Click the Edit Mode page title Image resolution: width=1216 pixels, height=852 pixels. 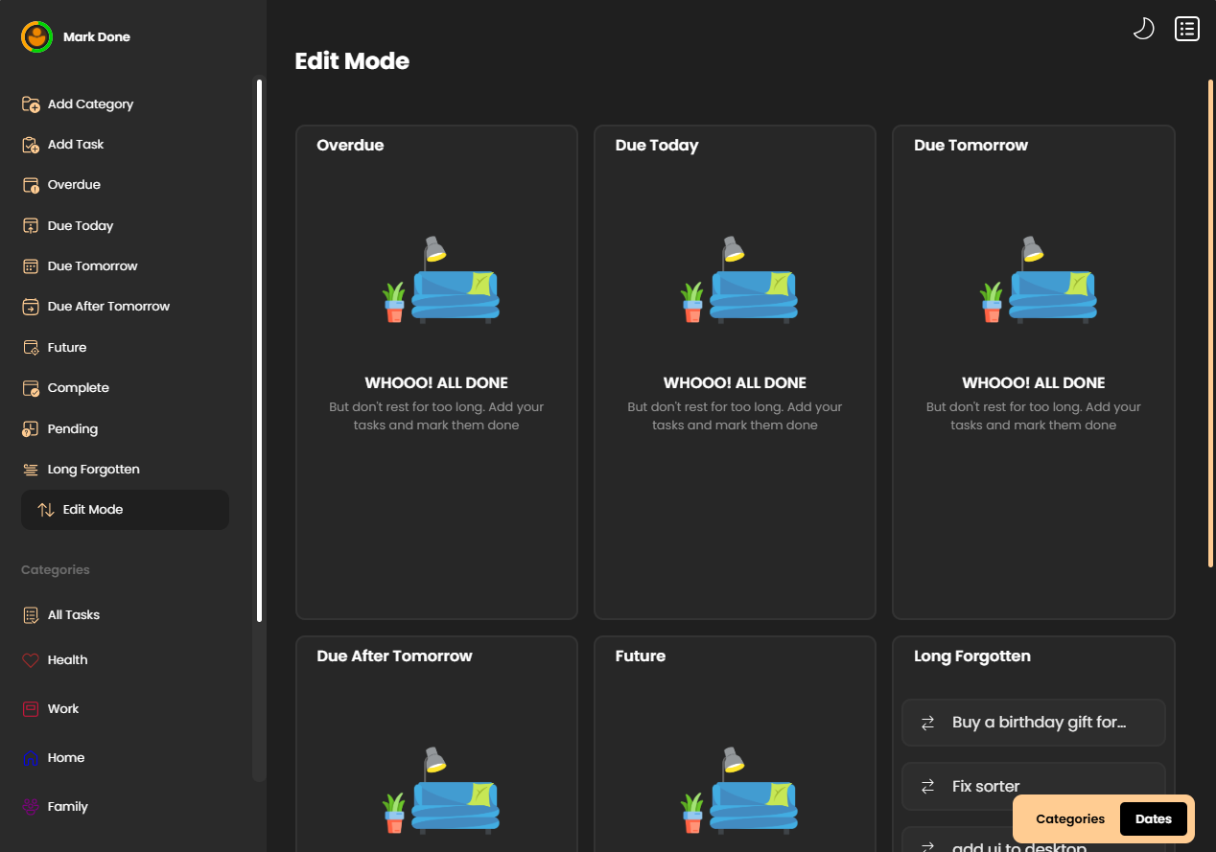(x=352, y=61)
